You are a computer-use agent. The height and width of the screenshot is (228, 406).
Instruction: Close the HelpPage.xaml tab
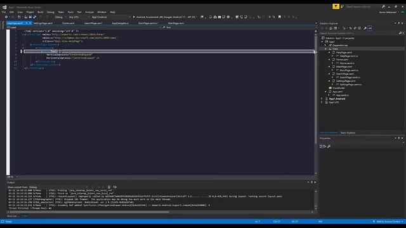(30, 23)
